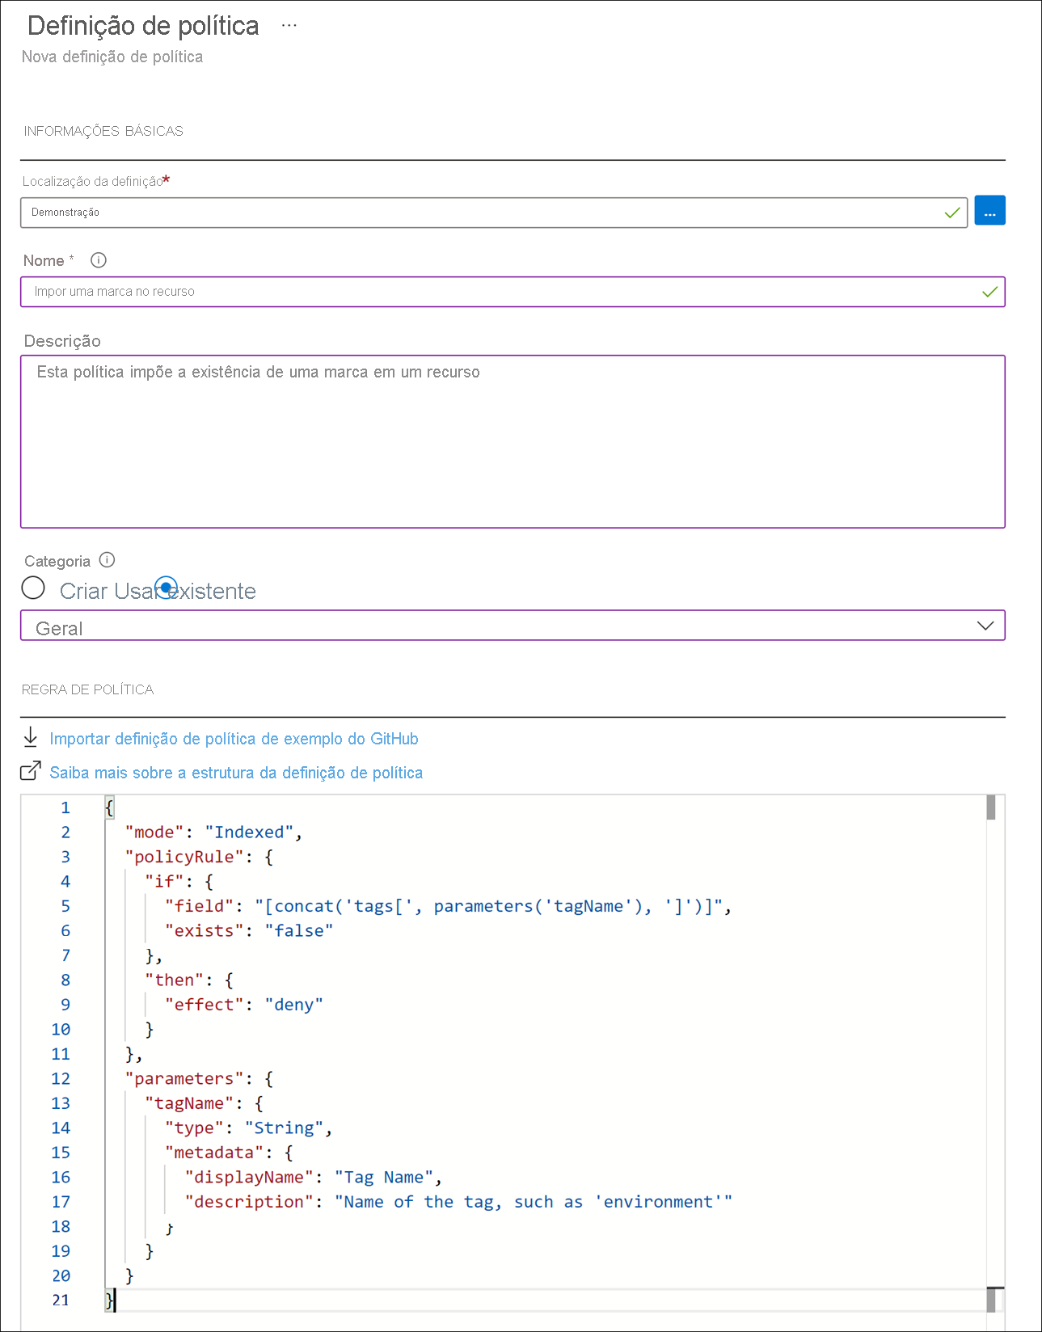Click the "if" key line in editor

(179, 882)
